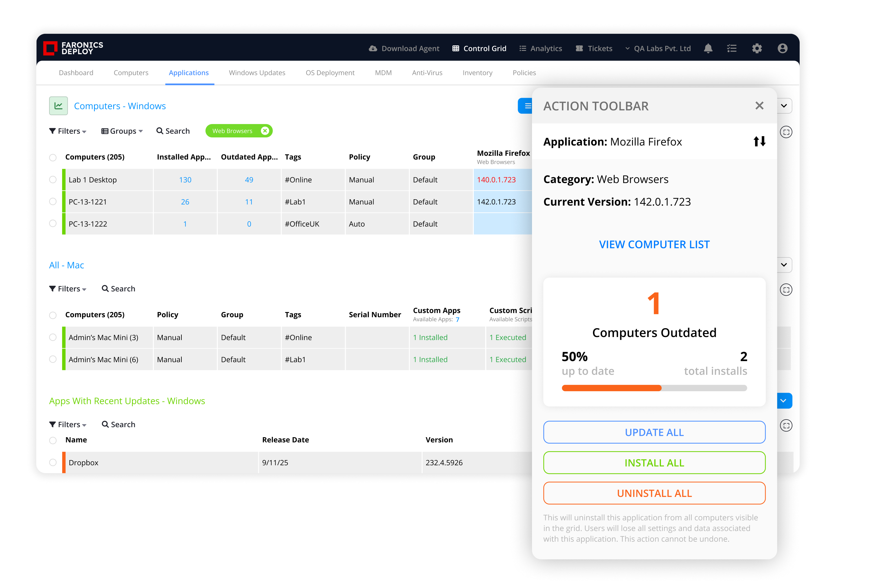Click the expand-grid icon for Computers - Windows

point(786,132)
